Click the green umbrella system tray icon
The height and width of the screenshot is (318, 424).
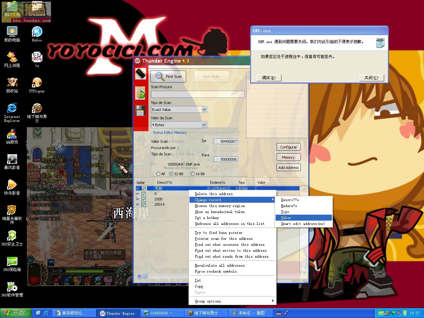(x=393, y=313)
